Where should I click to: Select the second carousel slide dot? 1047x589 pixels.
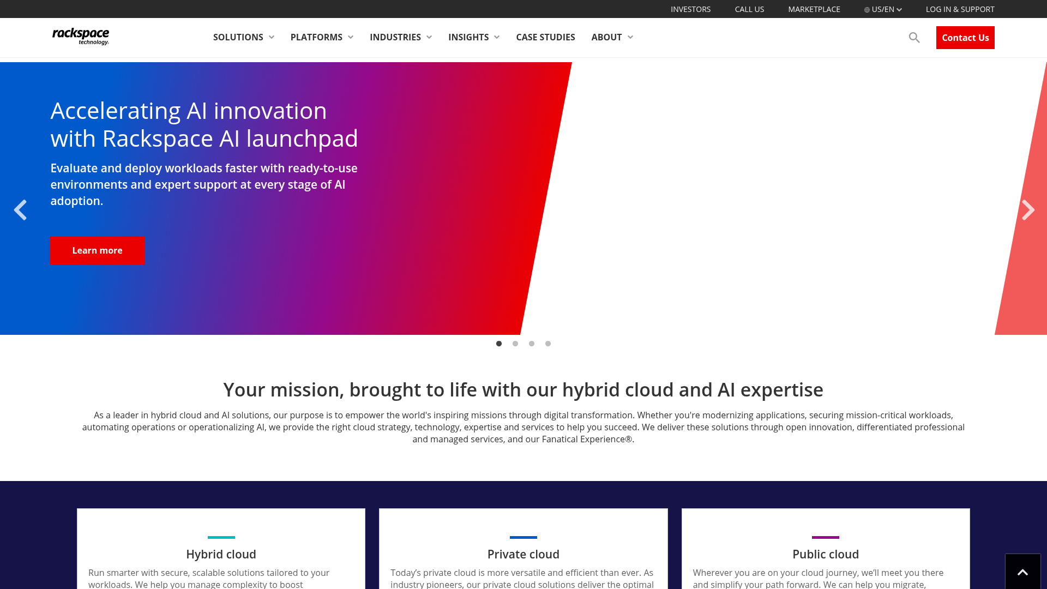(515, 344)
